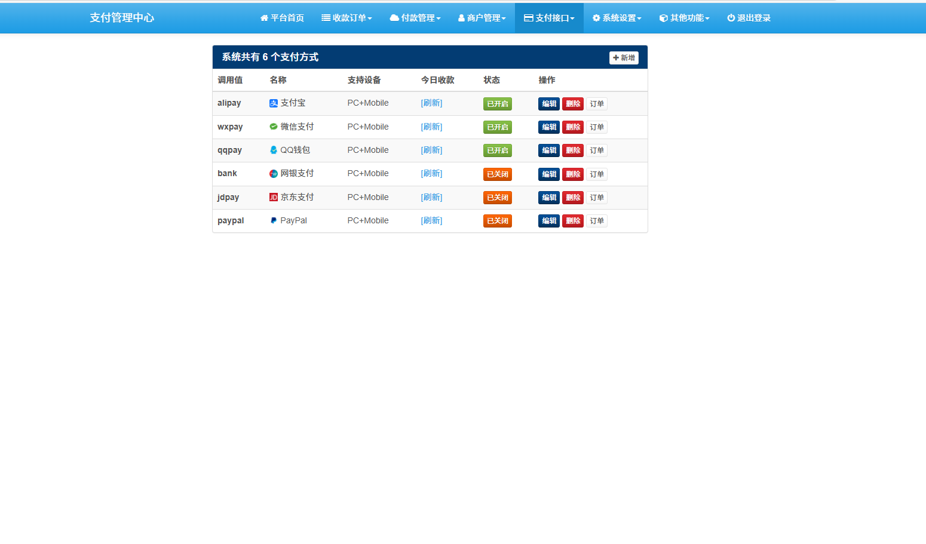Delete the qqpay payment method

point(573,150)
